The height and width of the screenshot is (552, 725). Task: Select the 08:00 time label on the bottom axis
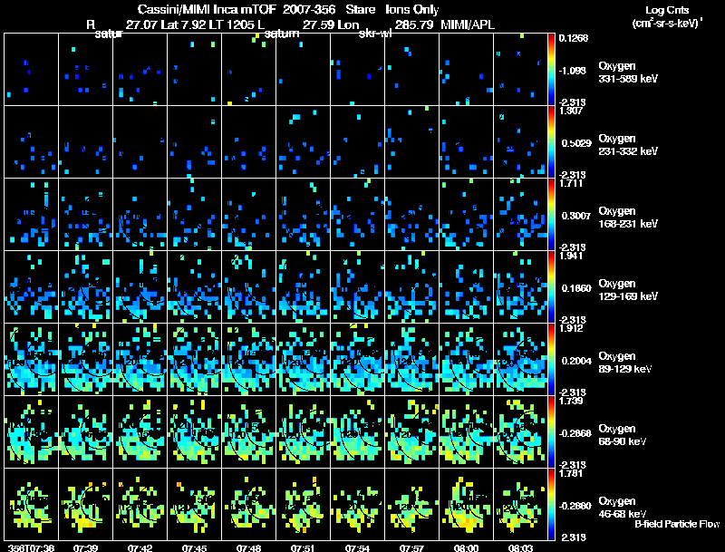pos(466,547)
